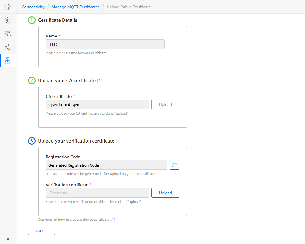Click the Cancel button

(42, 230)
